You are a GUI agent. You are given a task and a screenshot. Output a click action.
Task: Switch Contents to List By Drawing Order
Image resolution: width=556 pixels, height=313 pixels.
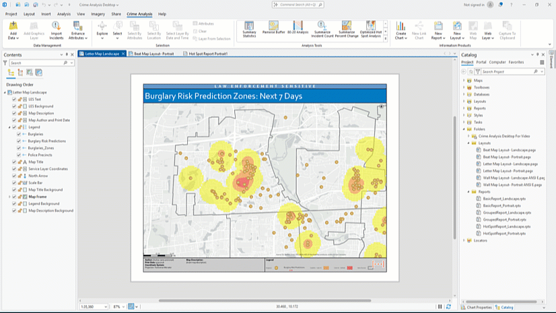point(11,73)
